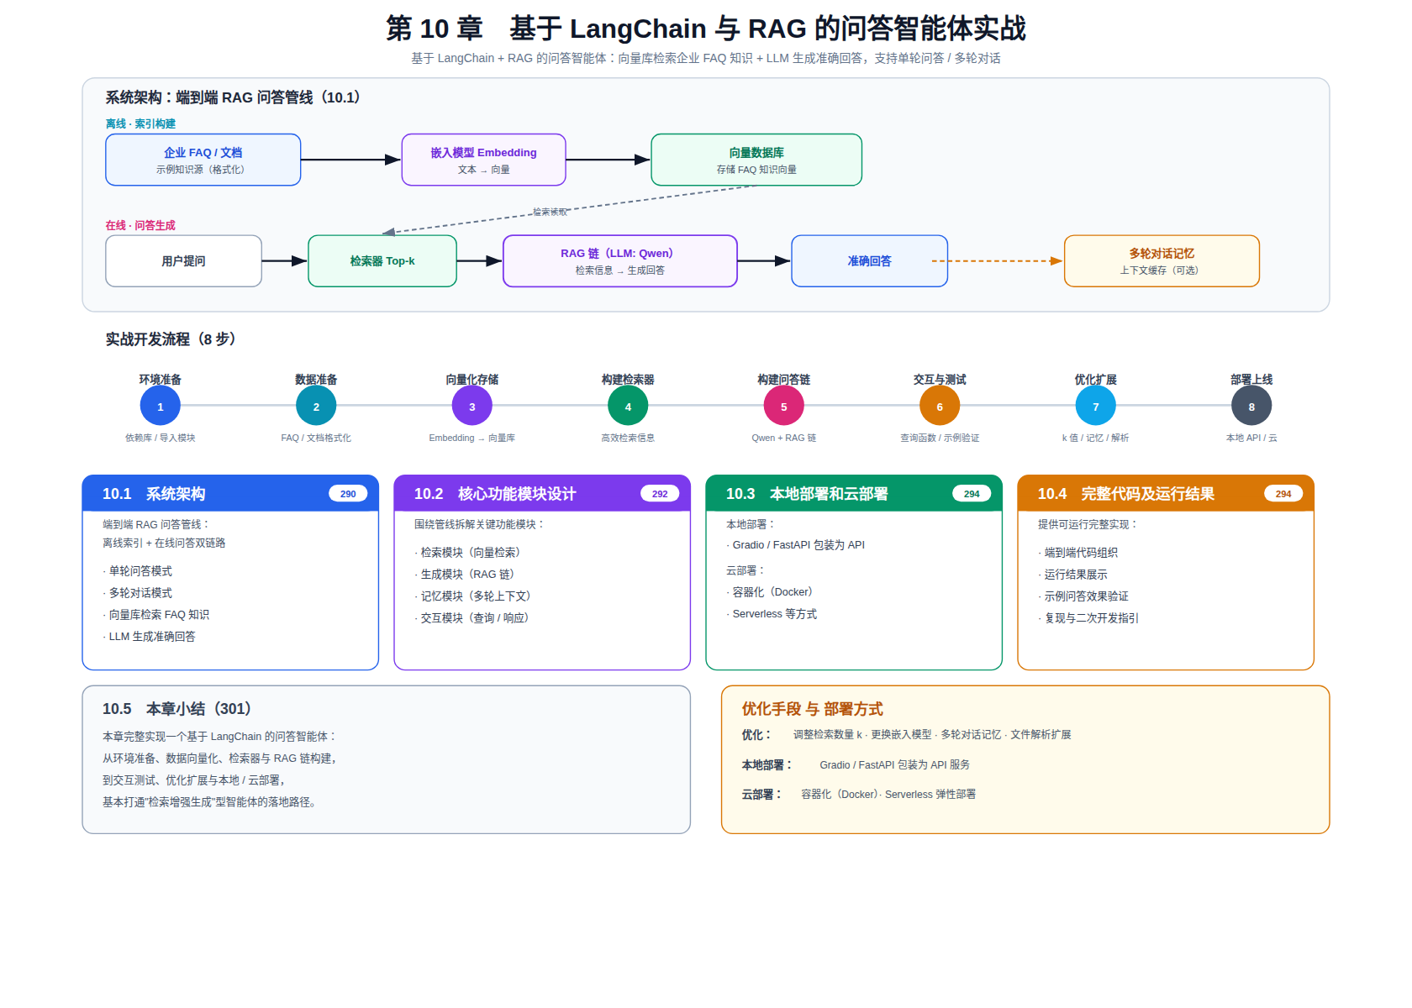Screen dimensions: 1412x1008
Task: Click step 4 circle 构建检索器
Action: click(628, 407)
